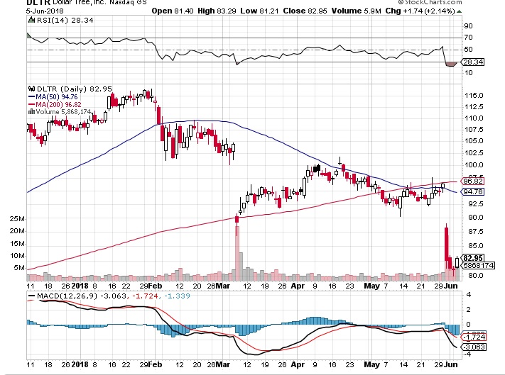Select the red MA(200) legend line swatch

(31, 104)
